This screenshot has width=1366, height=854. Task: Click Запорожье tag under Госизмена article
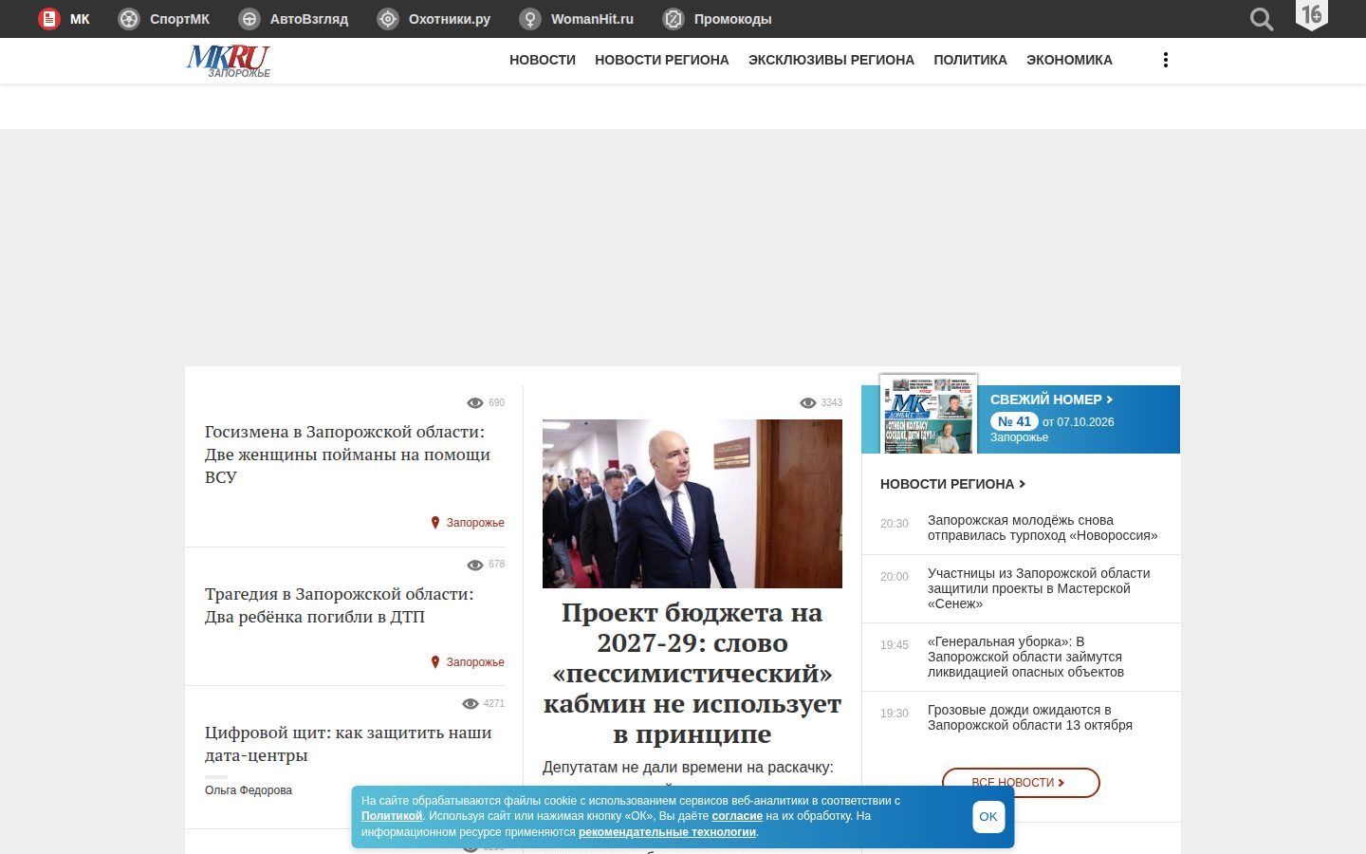(x=475, y=523)
